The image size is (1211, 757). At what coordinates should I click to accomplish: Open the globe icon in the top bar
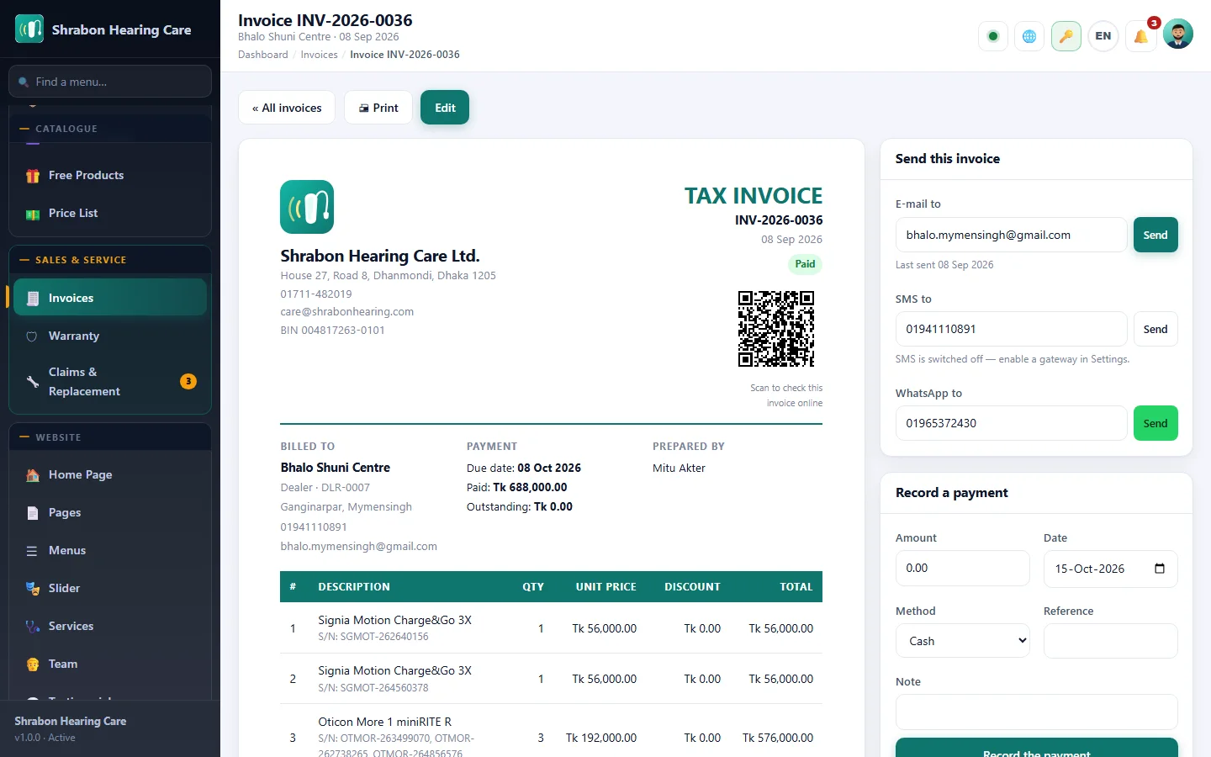[1029, 36]
